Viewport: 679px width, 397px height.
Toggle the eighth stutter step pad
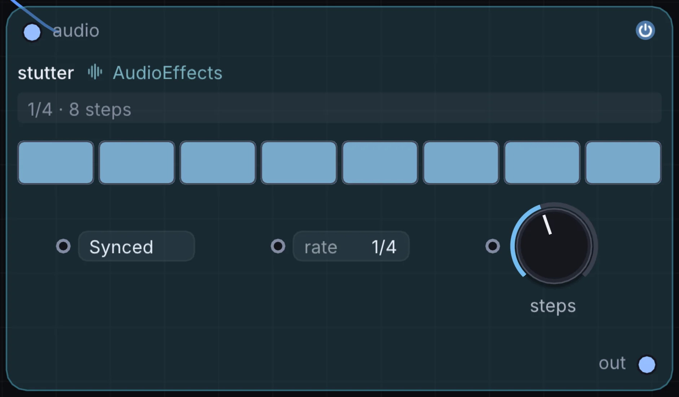click(623, 163)
